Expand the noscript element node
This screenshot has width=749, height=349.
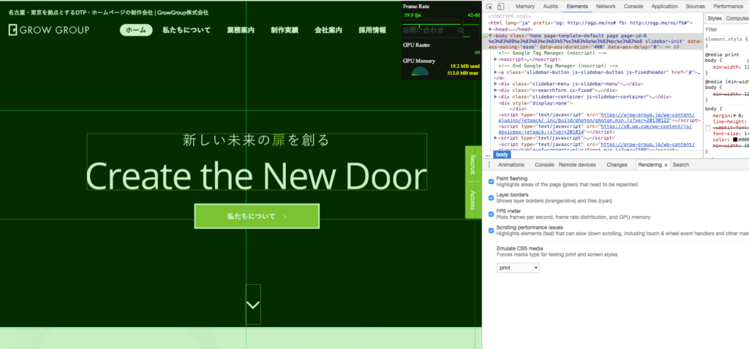[x=496, y=60]
